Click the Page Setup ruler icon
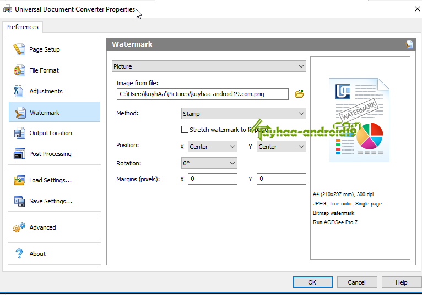The image size is (422, 295). pos(19,49)
